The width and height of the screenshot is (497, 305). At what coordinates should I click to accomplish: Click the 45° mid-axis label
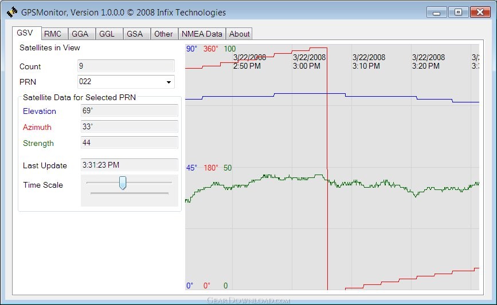(191, 168)
